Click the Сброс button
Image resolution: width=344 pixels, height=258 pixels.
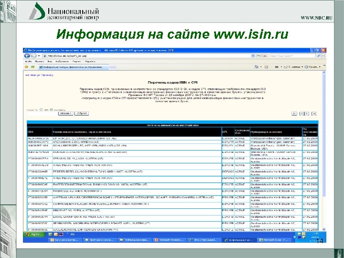tap(81, 113)
